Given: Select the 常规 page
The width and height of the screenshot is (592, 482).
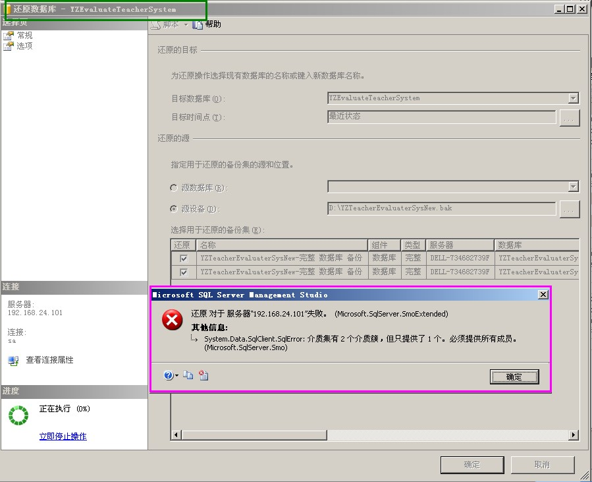Looking at the screenshot, I should (x=24, y=36).
